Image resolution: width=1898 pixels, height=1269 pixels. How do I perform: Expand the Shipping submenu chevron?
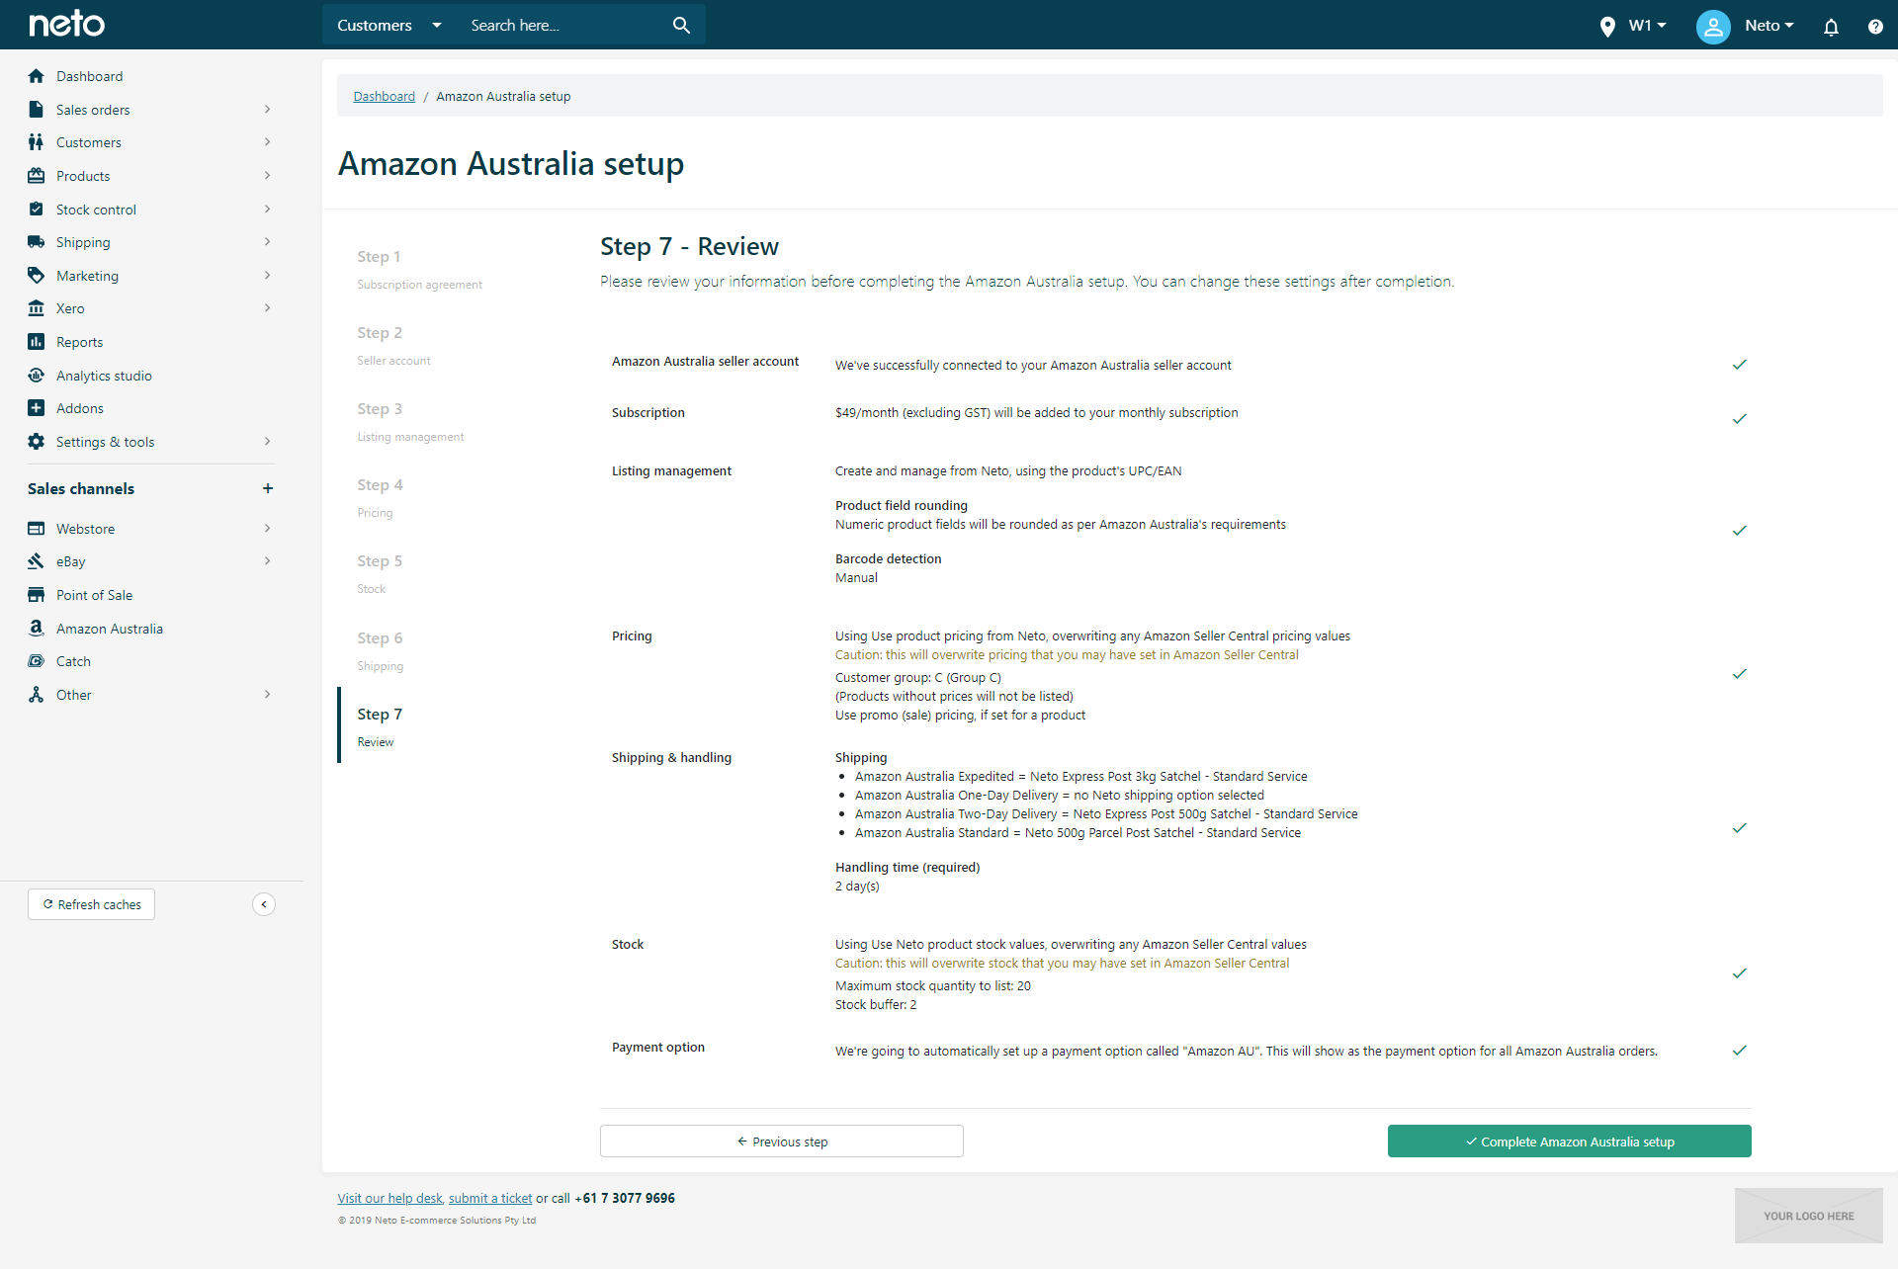coord(268,242)
